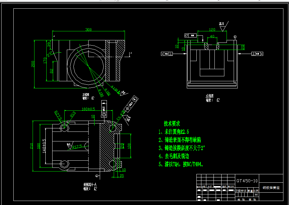Pick the φ180 diameter dimension
289x205 pixels.
tap(101, 93)
